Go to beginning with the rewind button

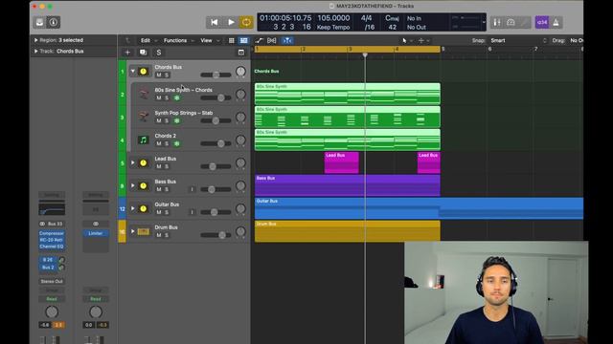[x=215, y=22]
